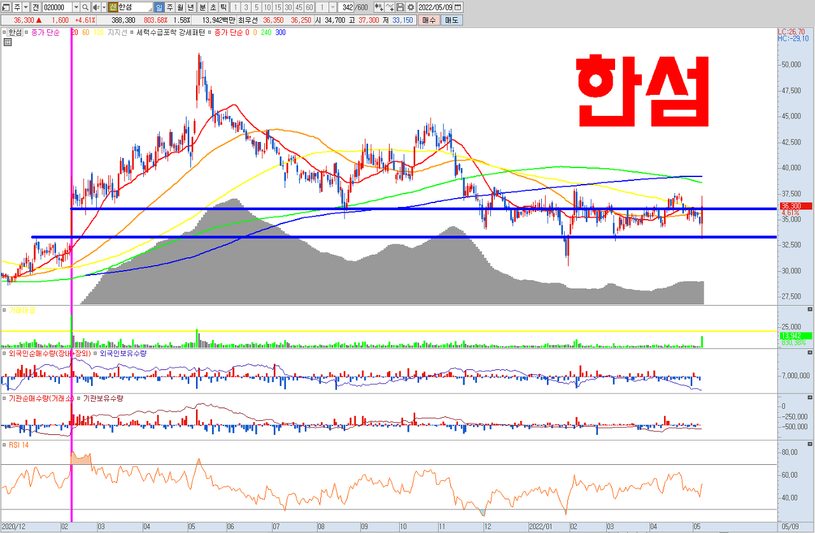Expand the stock code history dropdown
815x533 pixels.
point(76,7)
